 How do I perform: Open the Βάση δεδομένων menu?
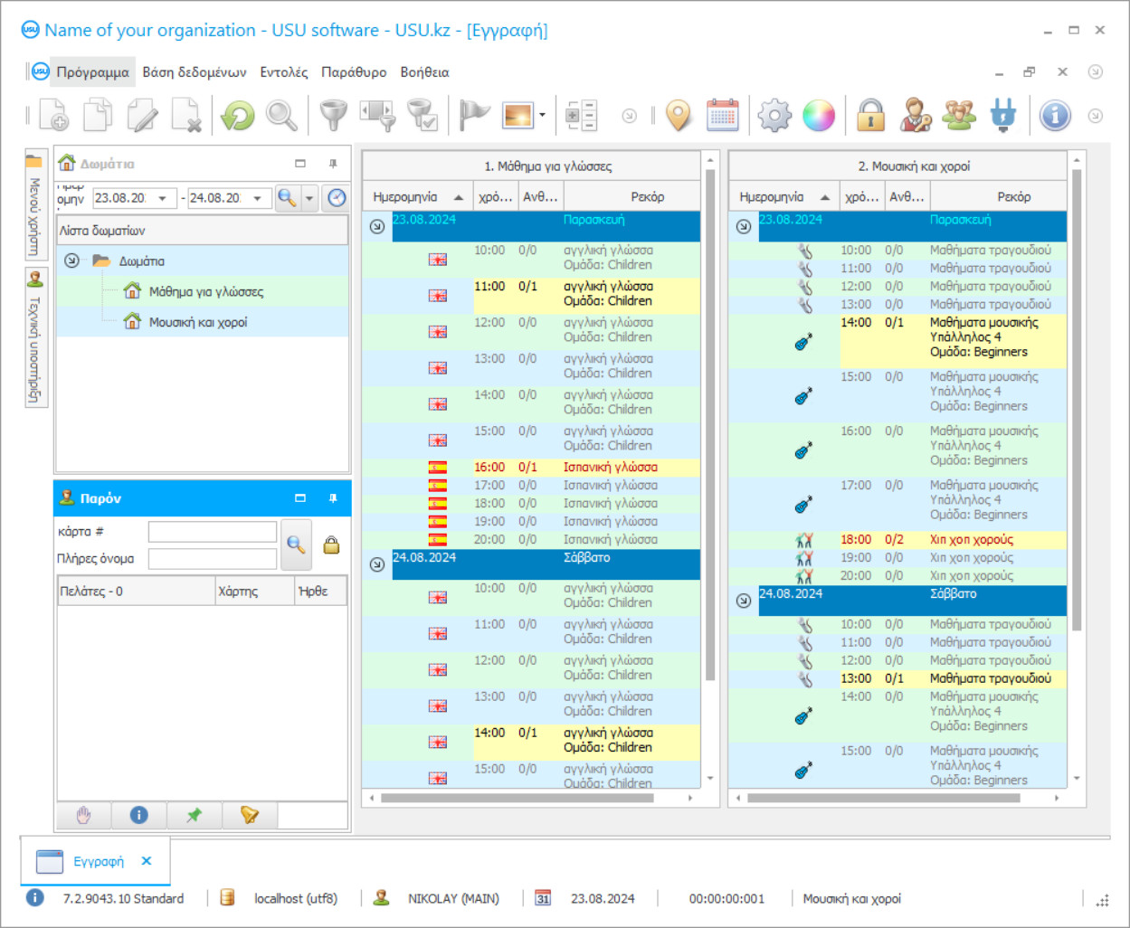coord(195,72)
